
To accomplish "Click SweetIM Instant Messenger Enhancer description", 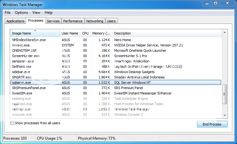I will [143, 93].
